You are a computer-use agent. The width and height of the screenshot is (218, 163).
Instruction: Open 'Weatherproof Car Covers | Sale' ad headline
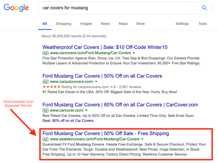tap(105, 47)
